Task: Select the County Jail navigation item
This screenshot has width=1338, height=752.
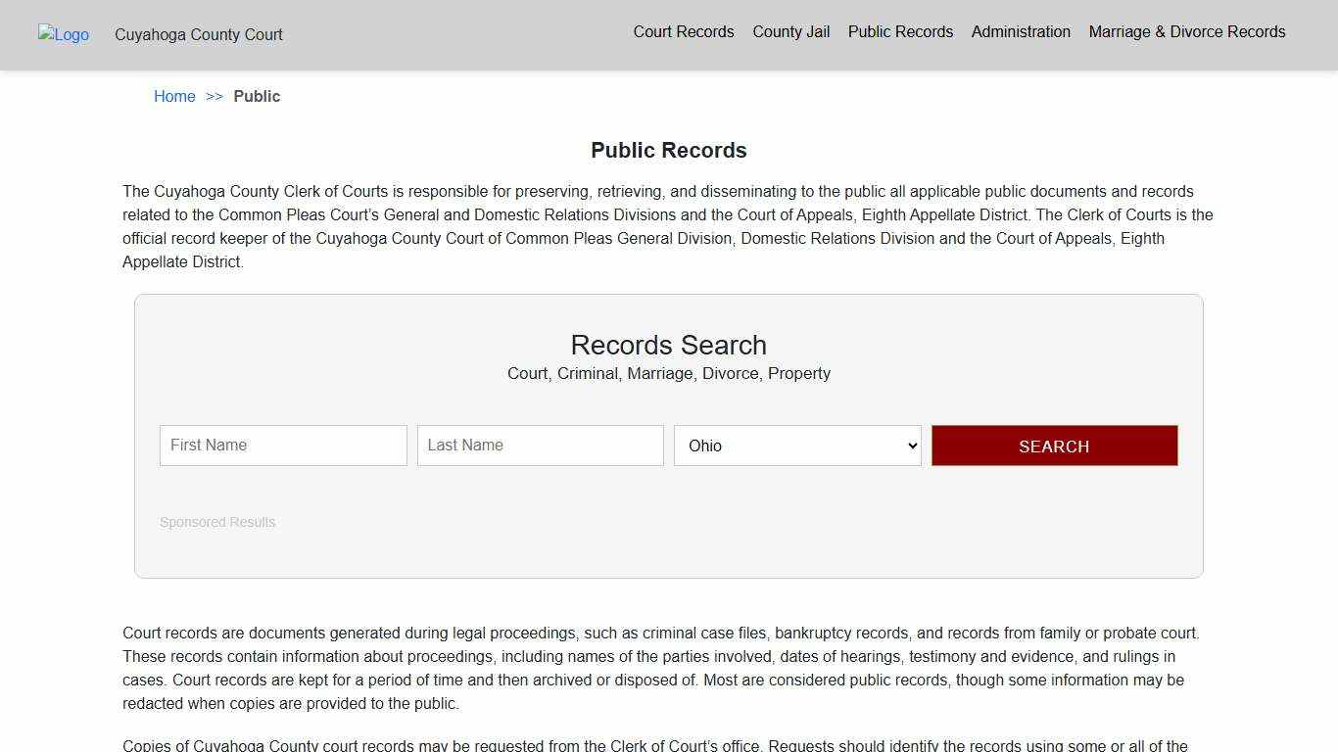Action: (x=790, y=31)
